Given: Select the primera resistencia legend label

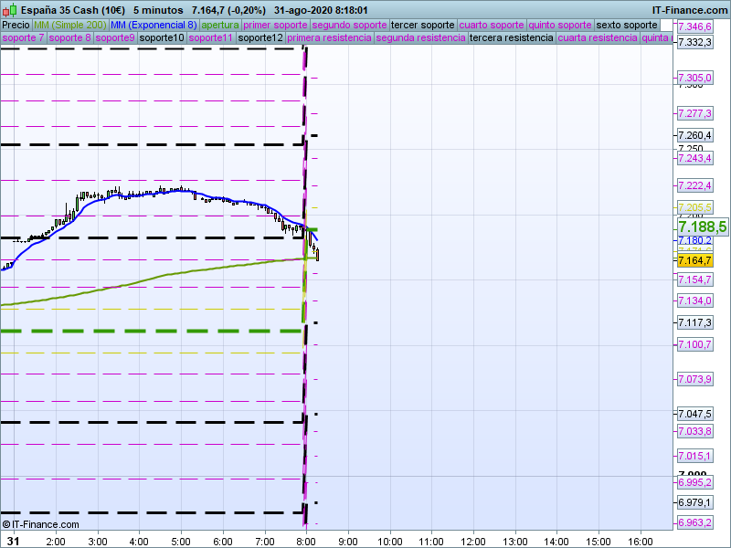Looking at the screenshot, I should [329, 38].
